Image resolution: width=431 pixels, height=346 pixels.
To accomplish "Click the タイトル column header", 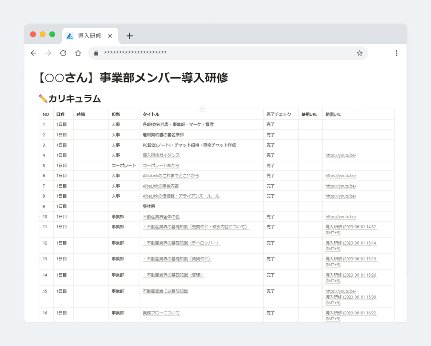I will tap(151, 115).
